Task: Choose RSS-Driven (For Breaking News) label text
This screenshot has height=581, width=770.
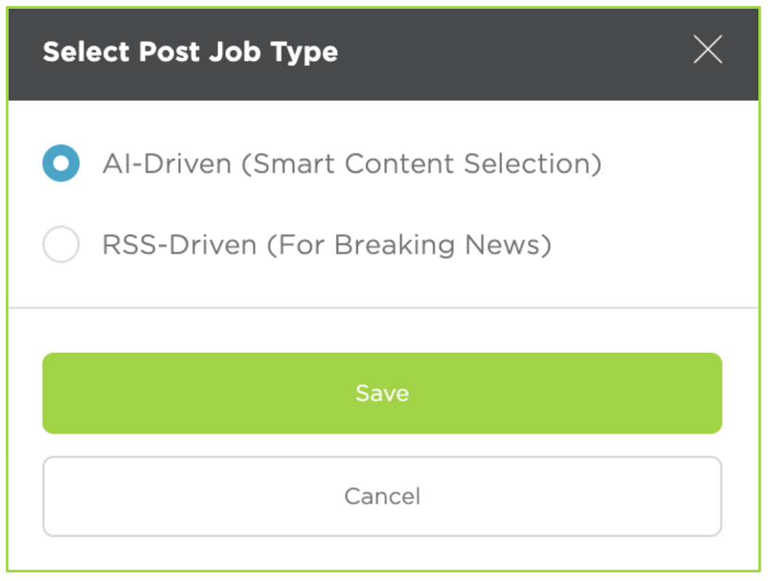Action: [327, 245]
